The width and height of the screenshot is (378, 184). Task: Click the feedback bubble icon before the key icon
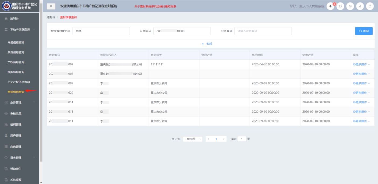click(x=350, y=6)
